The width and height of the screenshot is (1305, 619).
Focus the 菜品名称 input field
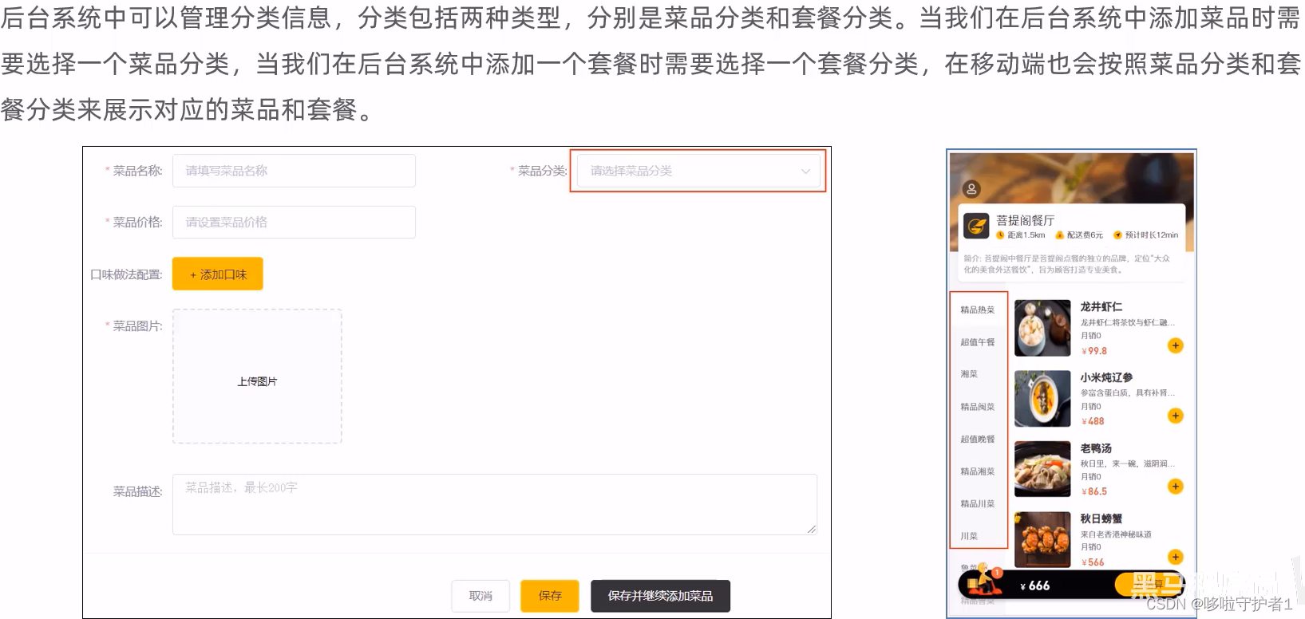point(294,171)
